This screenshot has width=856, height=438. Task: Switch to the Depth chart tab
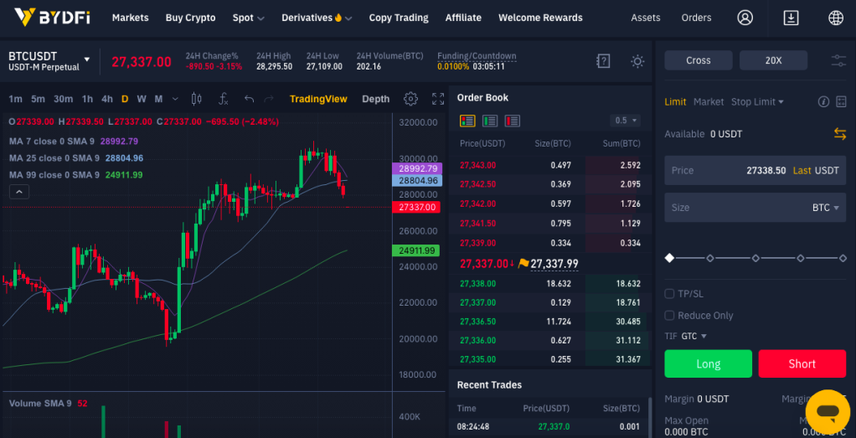click(375, 99)
